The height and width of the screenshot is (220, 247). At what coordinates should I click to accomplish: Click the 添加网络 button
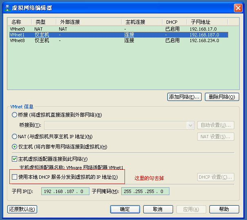click(x=184, y=97)
